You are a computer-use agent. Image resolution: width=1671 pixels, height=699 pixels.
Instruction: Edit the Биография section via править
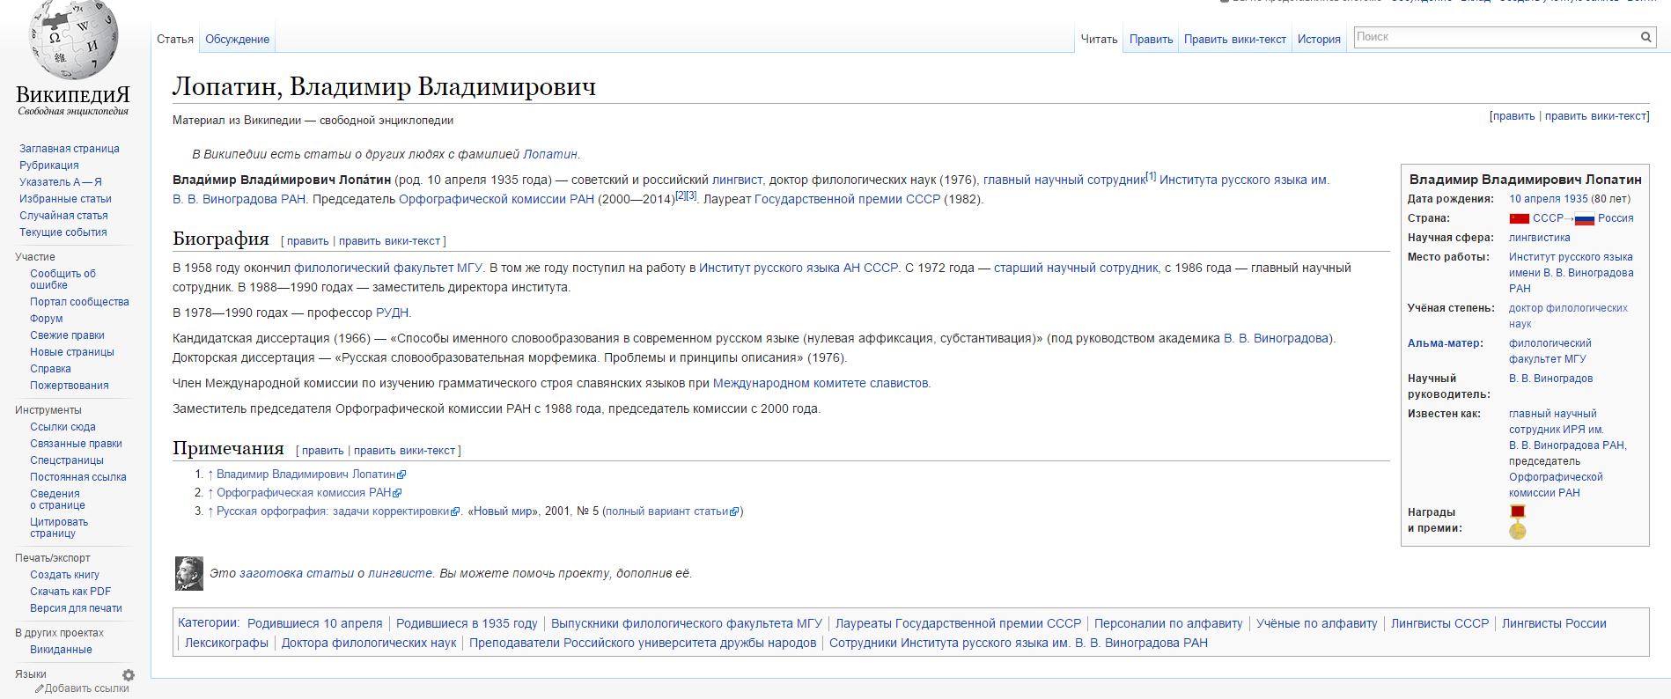click(x=307, y=241)
